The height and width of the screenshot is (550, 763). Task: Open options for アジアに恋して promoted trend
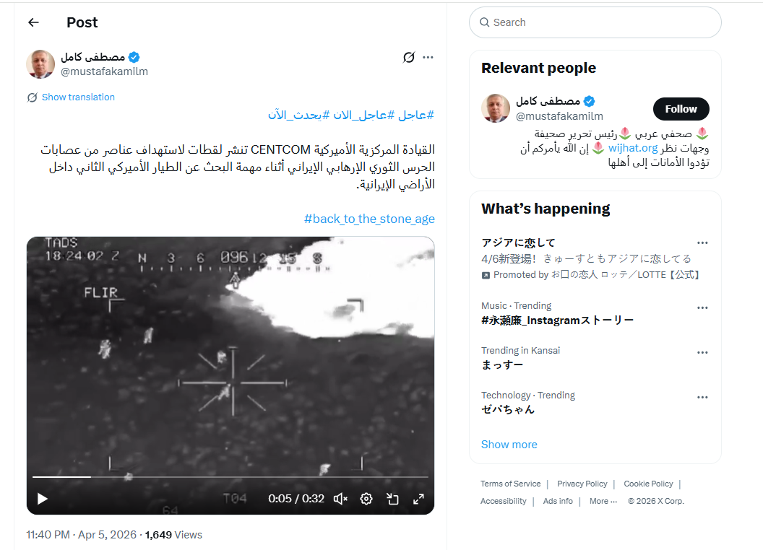tap(702, 243)
